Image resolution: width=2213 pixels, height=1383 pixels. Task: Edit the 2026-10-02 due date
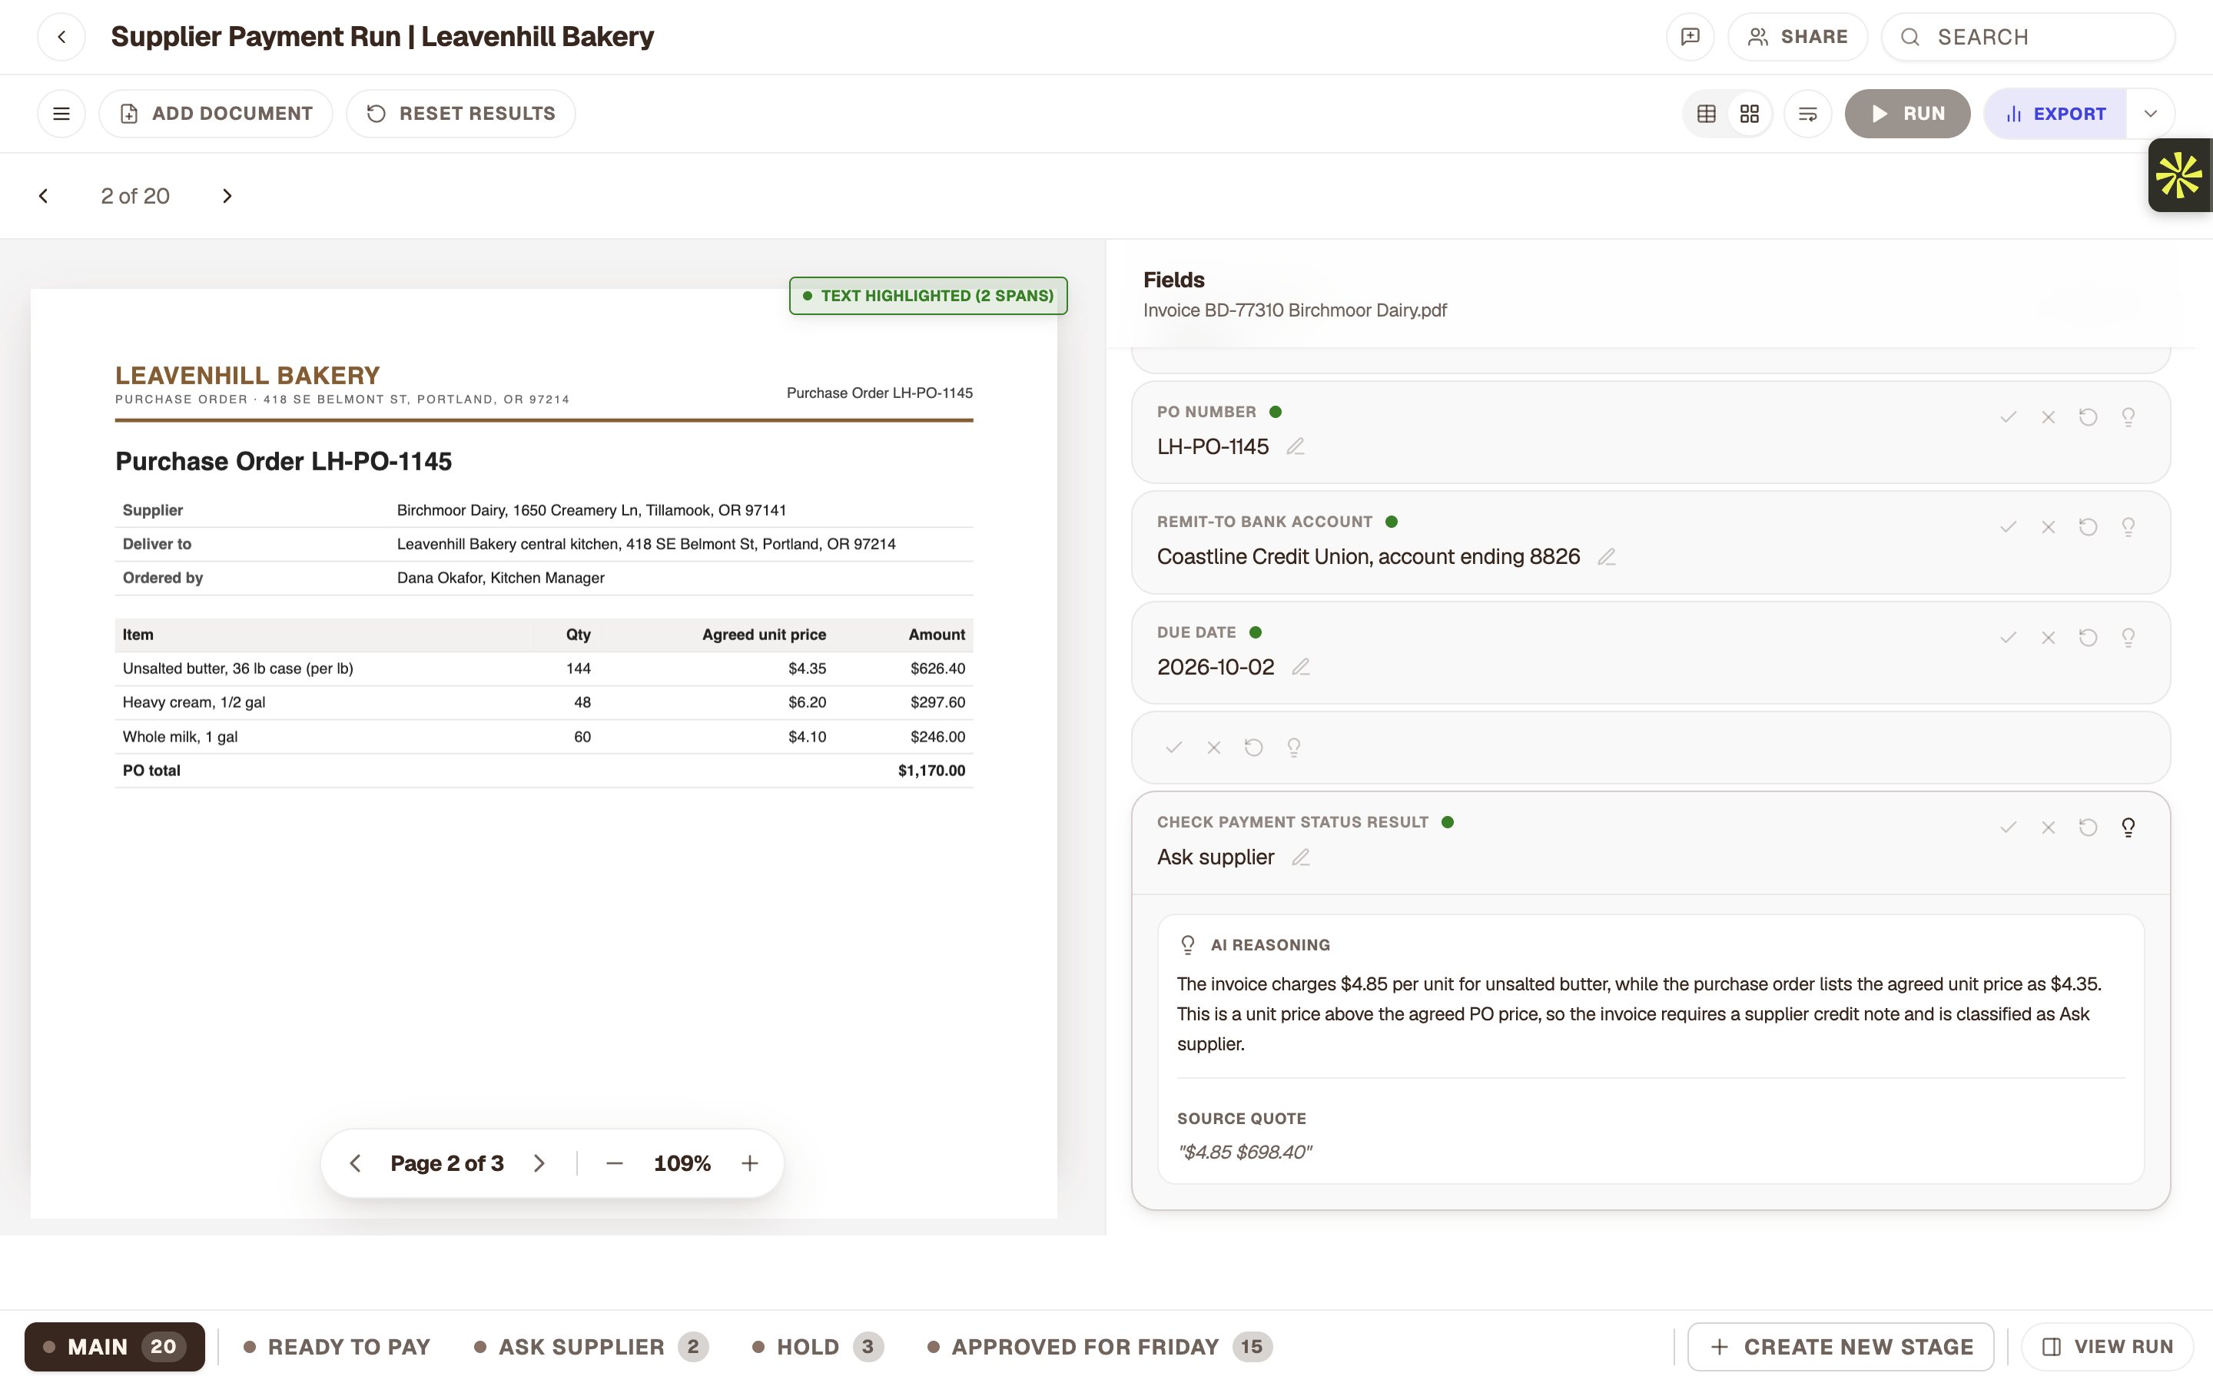[x=1300, y=667]
